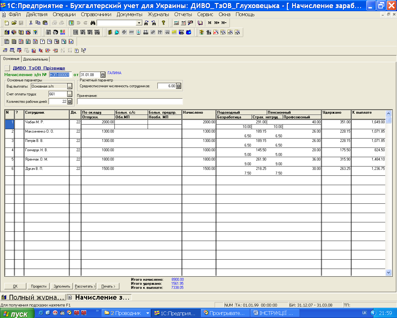Open the Отчеты menu

pos(183,14)
